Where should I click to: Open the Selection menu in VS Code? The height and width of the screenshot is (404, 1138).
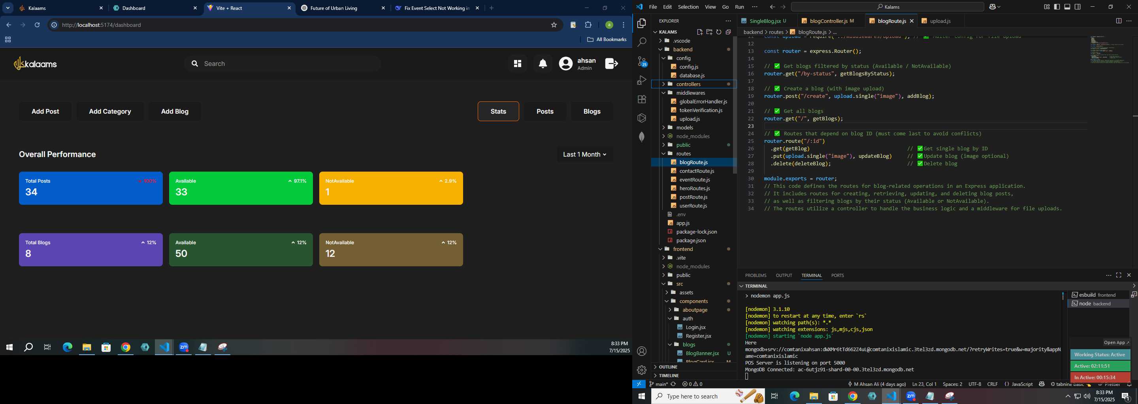tap(688, 7)
